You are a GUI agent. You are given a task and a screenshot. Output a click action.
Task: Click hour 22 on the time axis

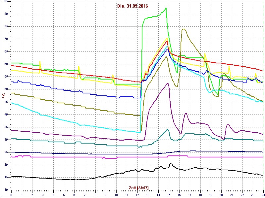[242, 195]
